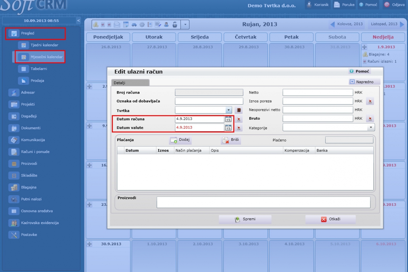Save the invoice with Spremi

click(x=245, y=219)
